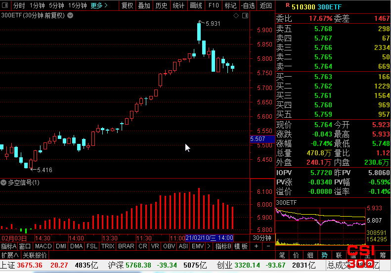Click the diamond icon above the candlestick chart

pos(236,16)
